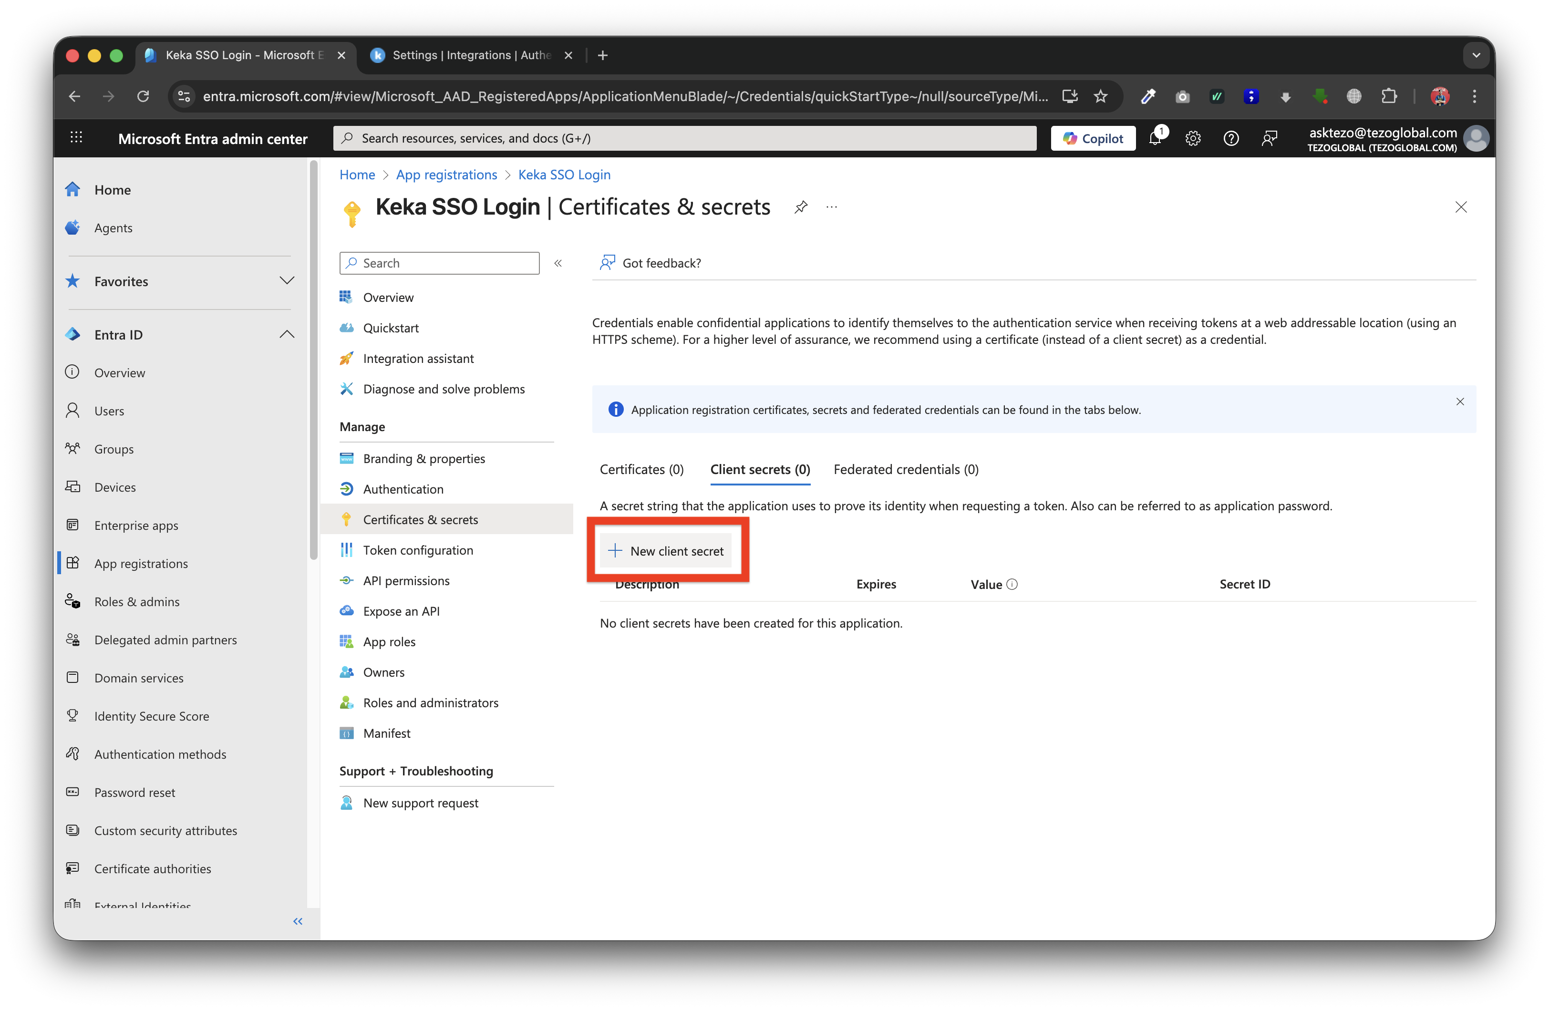This screenshot has width=1549, height=1011.
Task: Open the notifications bell icon
Action: (1155, 139)
